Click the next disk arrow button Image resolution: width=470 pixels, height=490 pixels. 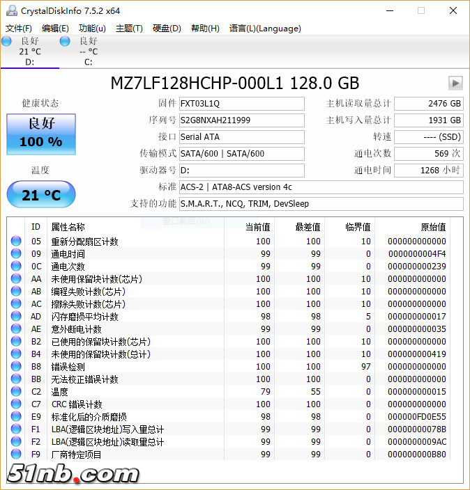(x=455, y=84)
